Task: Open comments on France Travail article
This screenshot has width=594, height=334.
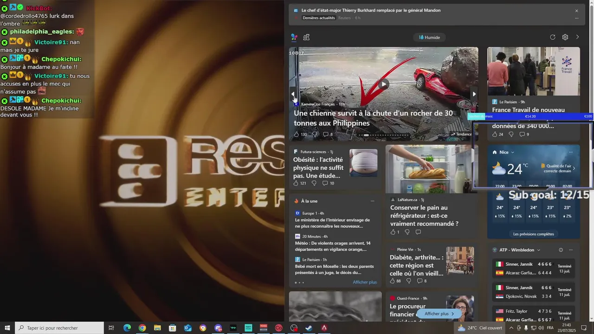Action: tap(524, 134)
